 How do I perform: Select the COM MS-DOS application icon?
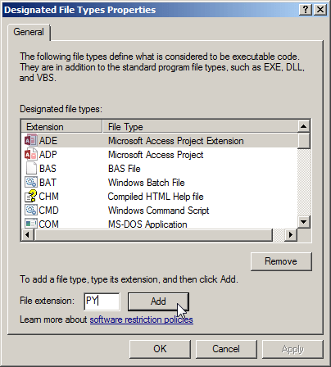pyautogui.click(x=31, y=224)
